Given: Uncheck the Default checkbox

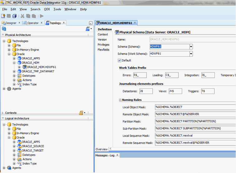Looking at the screenshot, I should [x=119, y=60].
